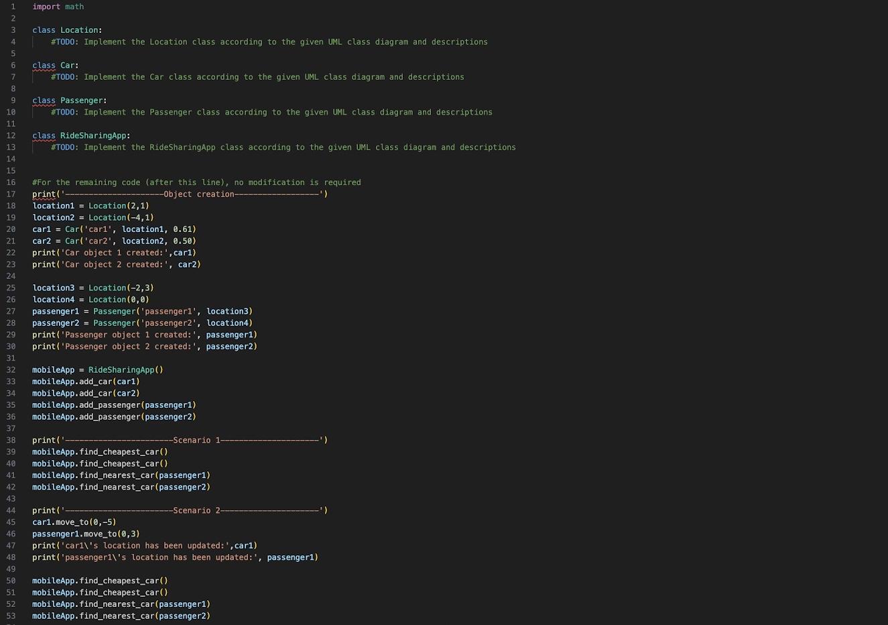Click the import math statement
Image resolution: width=888 pixels, height=625 pixels.
[x=59, y=6]
